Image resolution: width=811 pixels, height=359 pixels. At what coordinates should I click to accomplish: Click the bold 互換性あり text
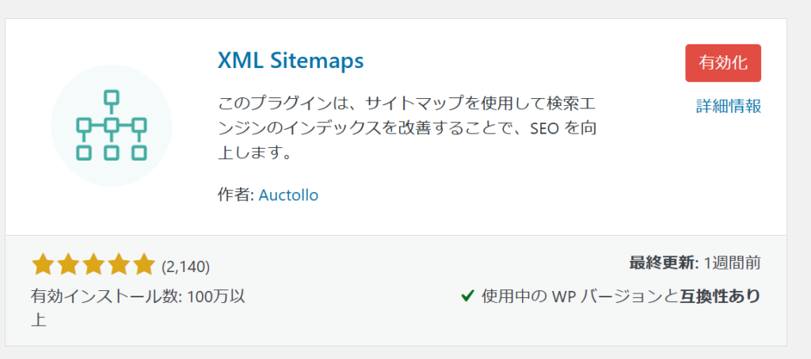(x=720, y=297)
